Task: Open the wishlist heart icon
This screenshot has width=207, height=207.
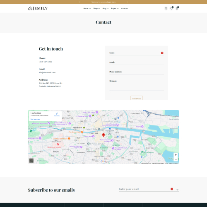Action: (171, 8)
